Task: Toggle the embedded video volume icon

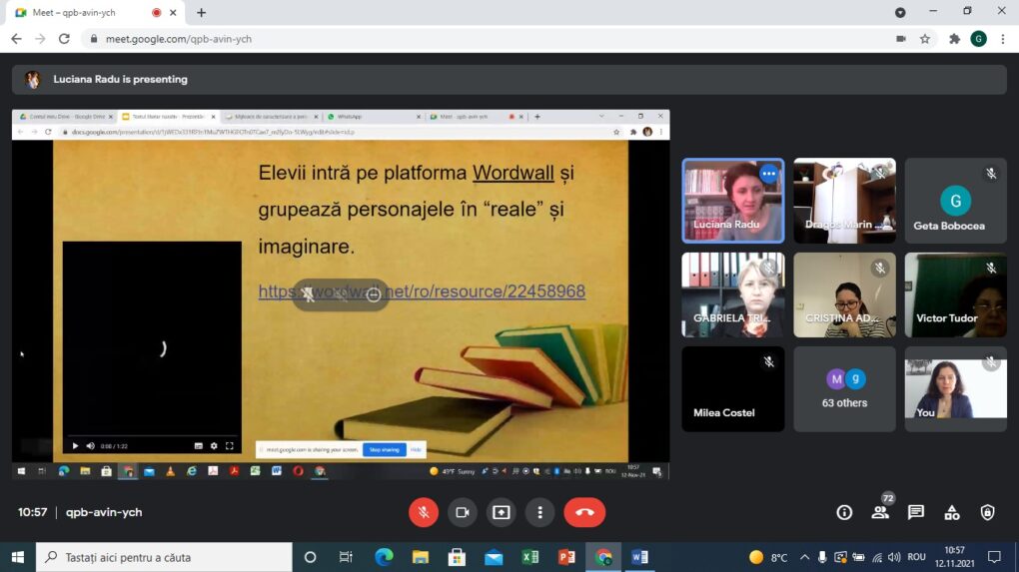Action: [x=90, y=446]
